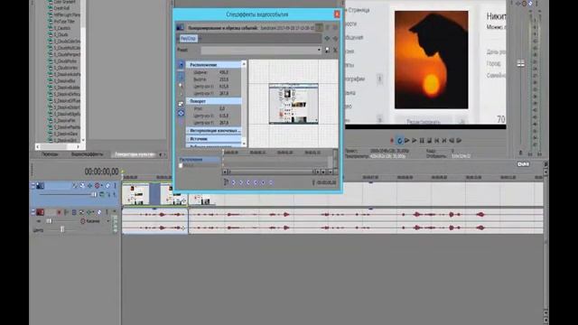This screenshot has height=325, width=578.
Task: Select the Расположение keyframe row
Action: coord(200,160)
